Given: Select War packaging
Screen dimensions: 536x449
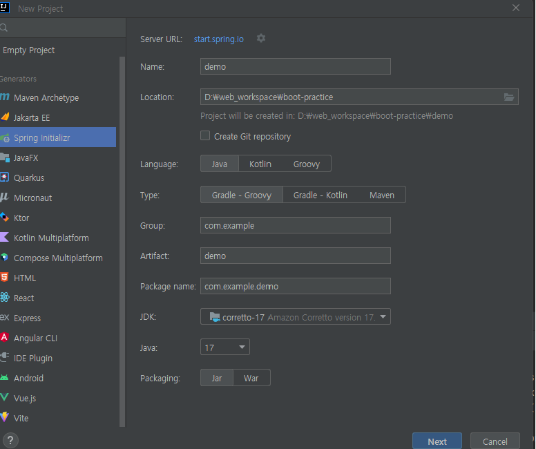Looking at the screenshot, I should (251, 378).
